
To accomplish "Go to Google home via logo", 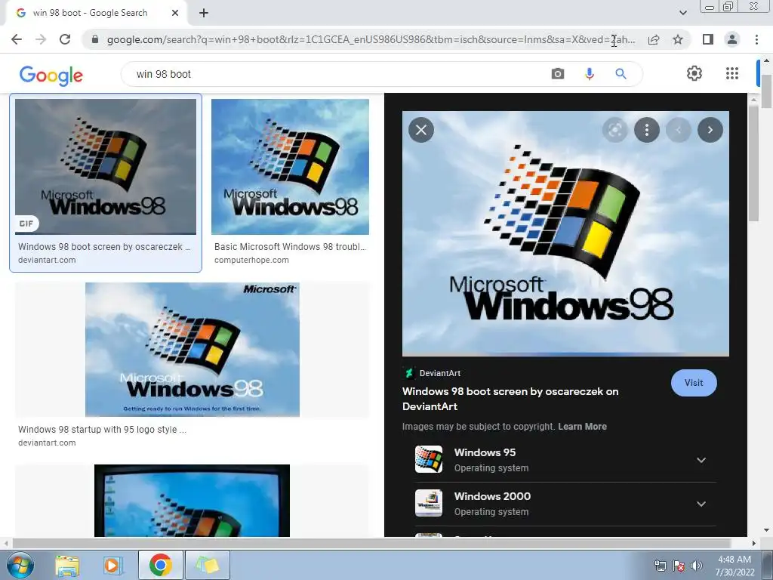I will point(51,76).
